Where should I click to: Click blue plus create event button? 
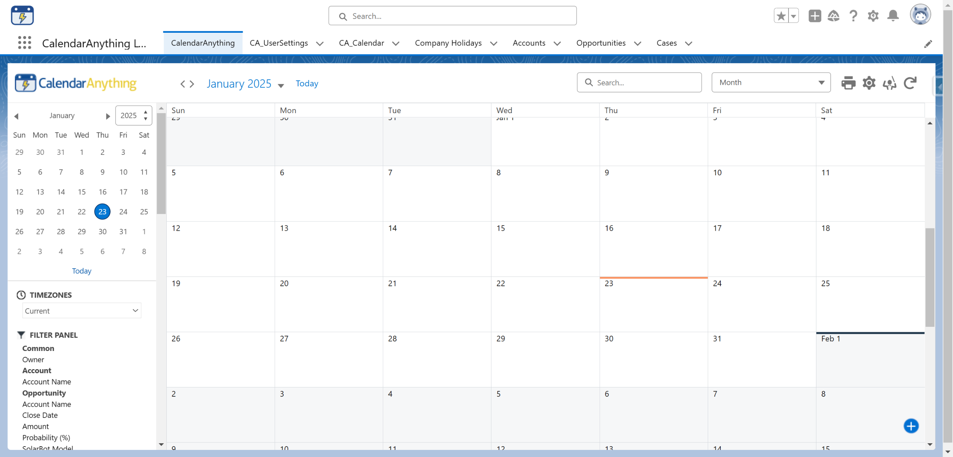point(911,426)
